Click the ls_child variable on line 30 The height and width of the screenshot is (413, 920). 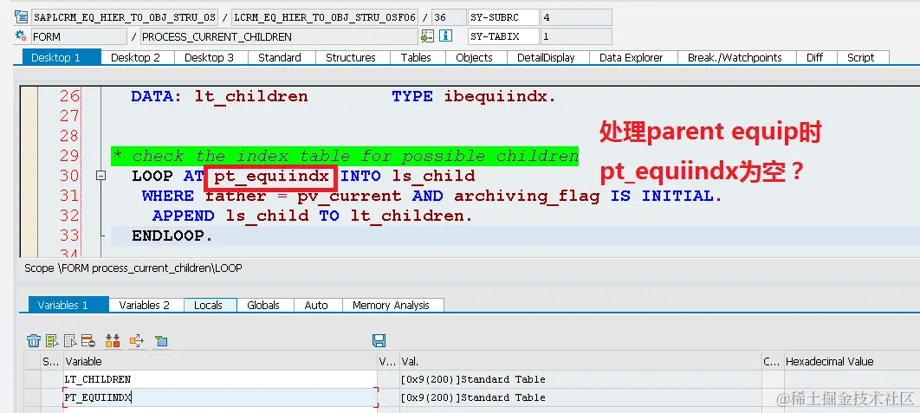coord(433,176)
